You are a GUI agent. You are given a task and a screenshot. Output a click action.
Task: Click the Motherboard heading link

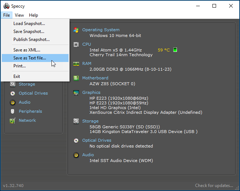click(x=95, y=78)
